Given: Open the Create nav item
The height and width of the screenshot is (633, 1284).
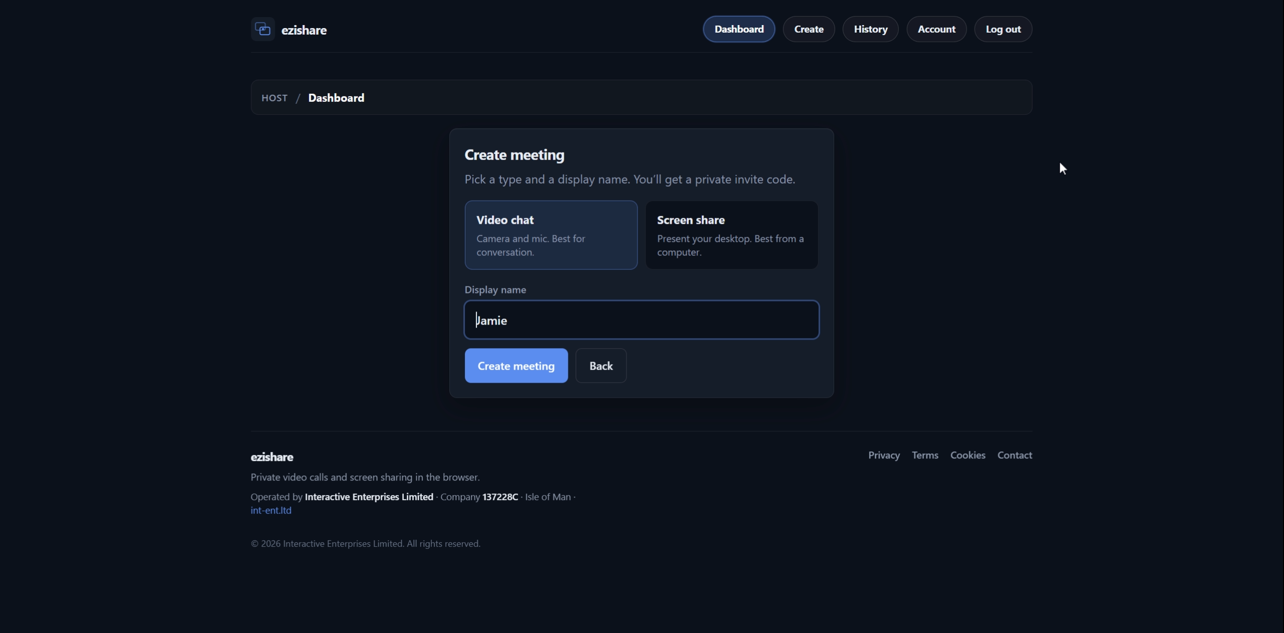Looking at the screenshot, I should point(809,29).
